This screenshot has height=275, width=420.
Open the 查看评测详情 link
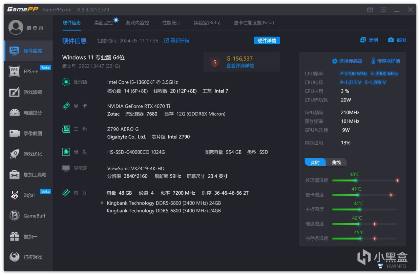point(240,66)
